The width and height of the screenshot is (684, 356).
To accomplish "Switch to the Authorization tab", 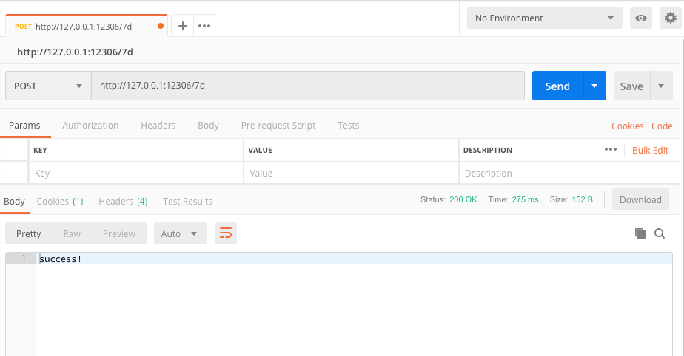I will pos(90,126).
